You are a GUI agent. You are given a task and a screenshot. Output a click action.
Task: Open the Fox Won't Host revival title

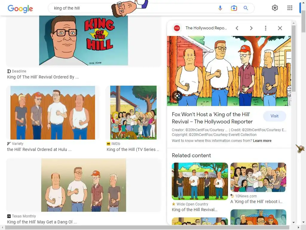(x=212, y=118)
